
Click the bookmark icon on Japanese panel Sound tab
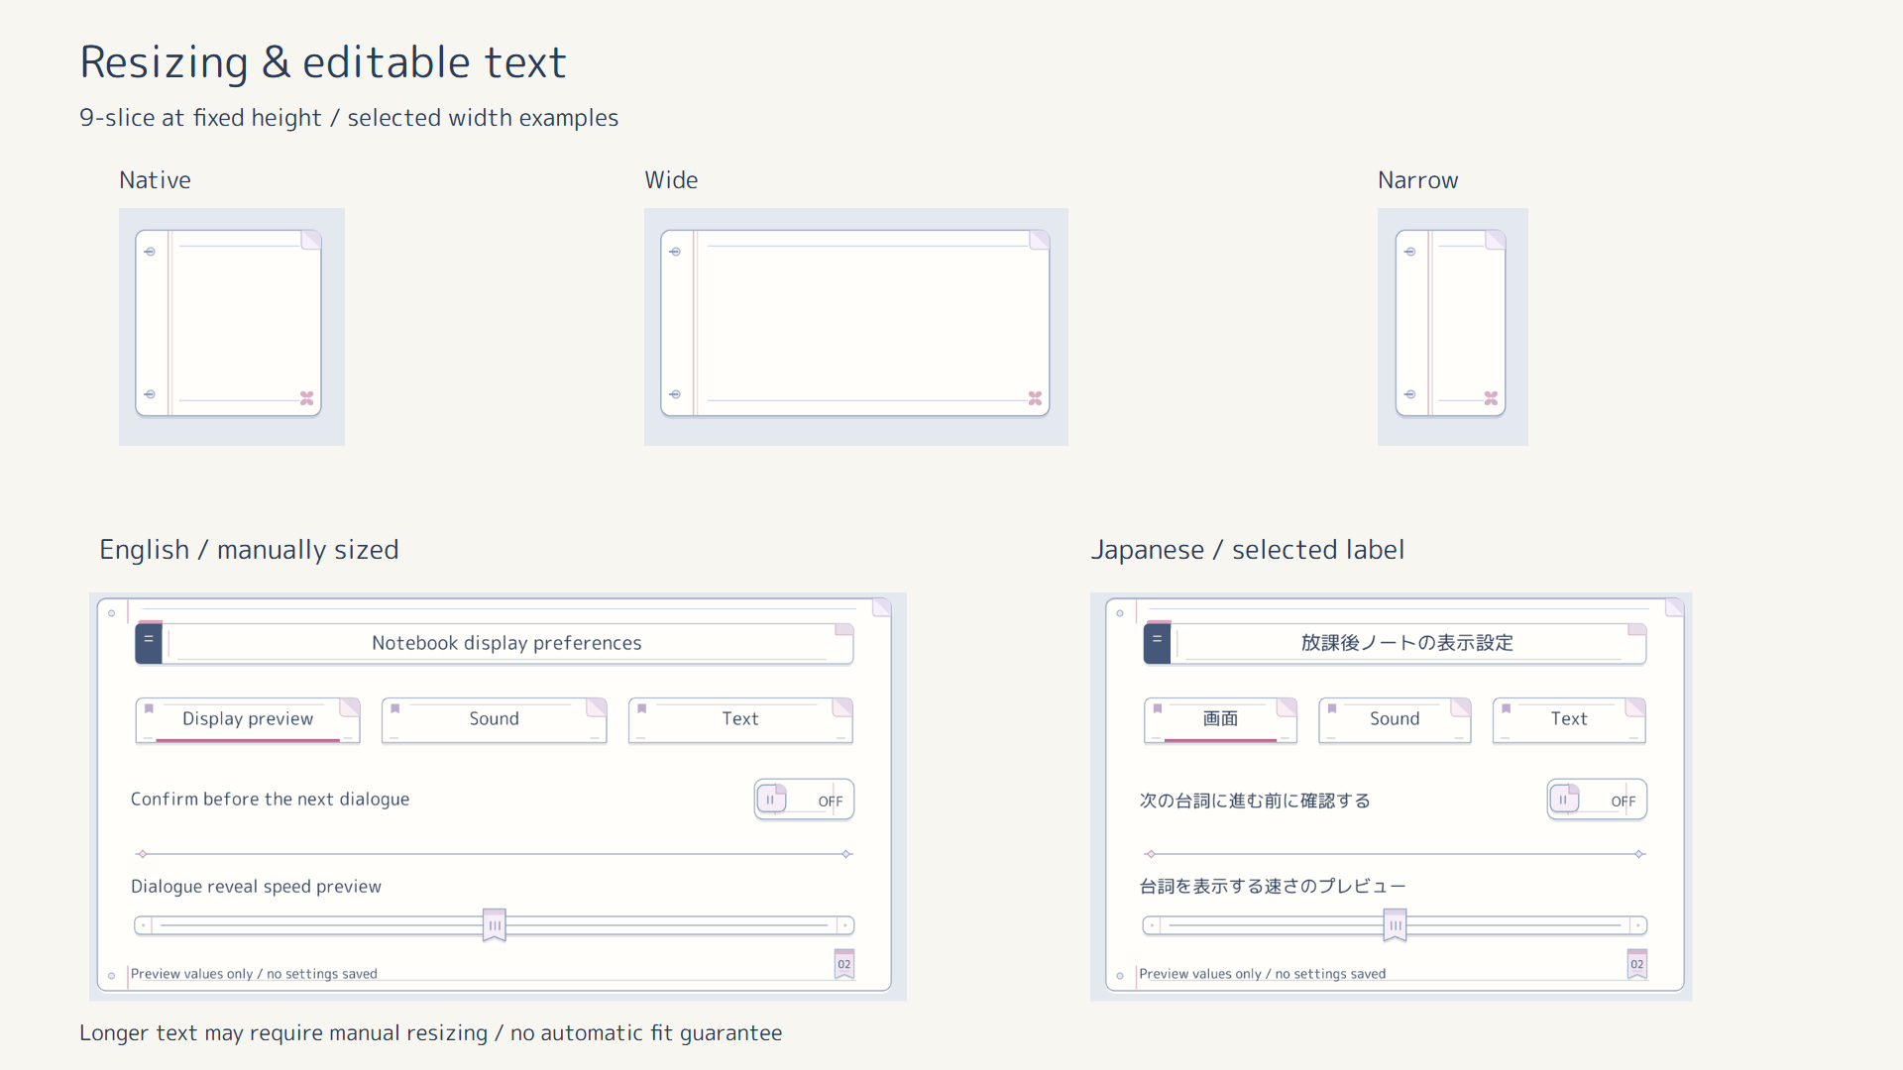(x=1332, y=708)
